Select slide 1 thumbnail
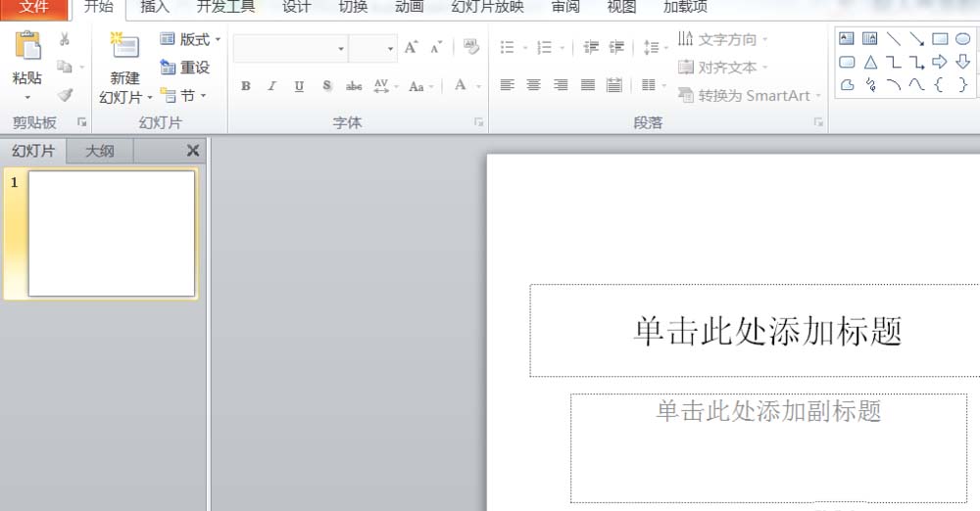The image size is (980, 511). pyautogui.click(x=112, y=234)
